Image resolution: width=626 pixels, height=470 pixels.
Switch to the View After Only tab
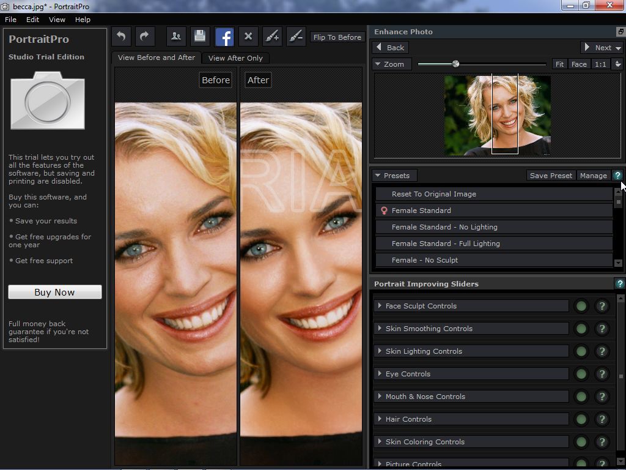(x=235, y=58)
